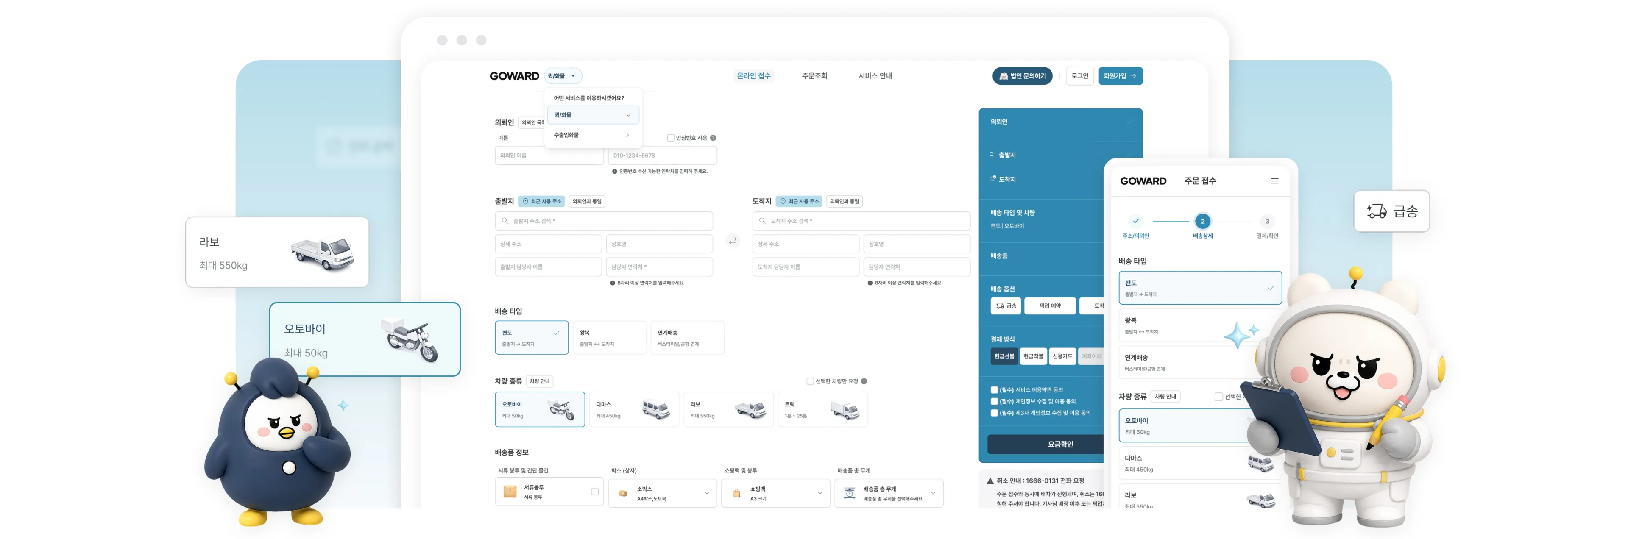Choose 현금착불 payment method
The image size is (1628, 539).
pyautogui.click(x=1033, y=357)
